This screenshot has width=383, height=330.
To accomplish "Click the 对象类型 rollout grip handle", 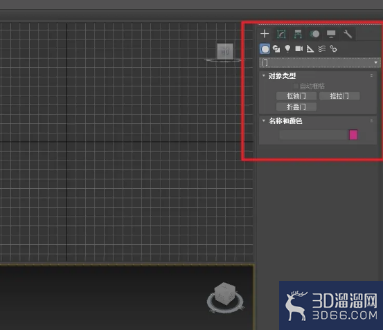I will 371,75.
